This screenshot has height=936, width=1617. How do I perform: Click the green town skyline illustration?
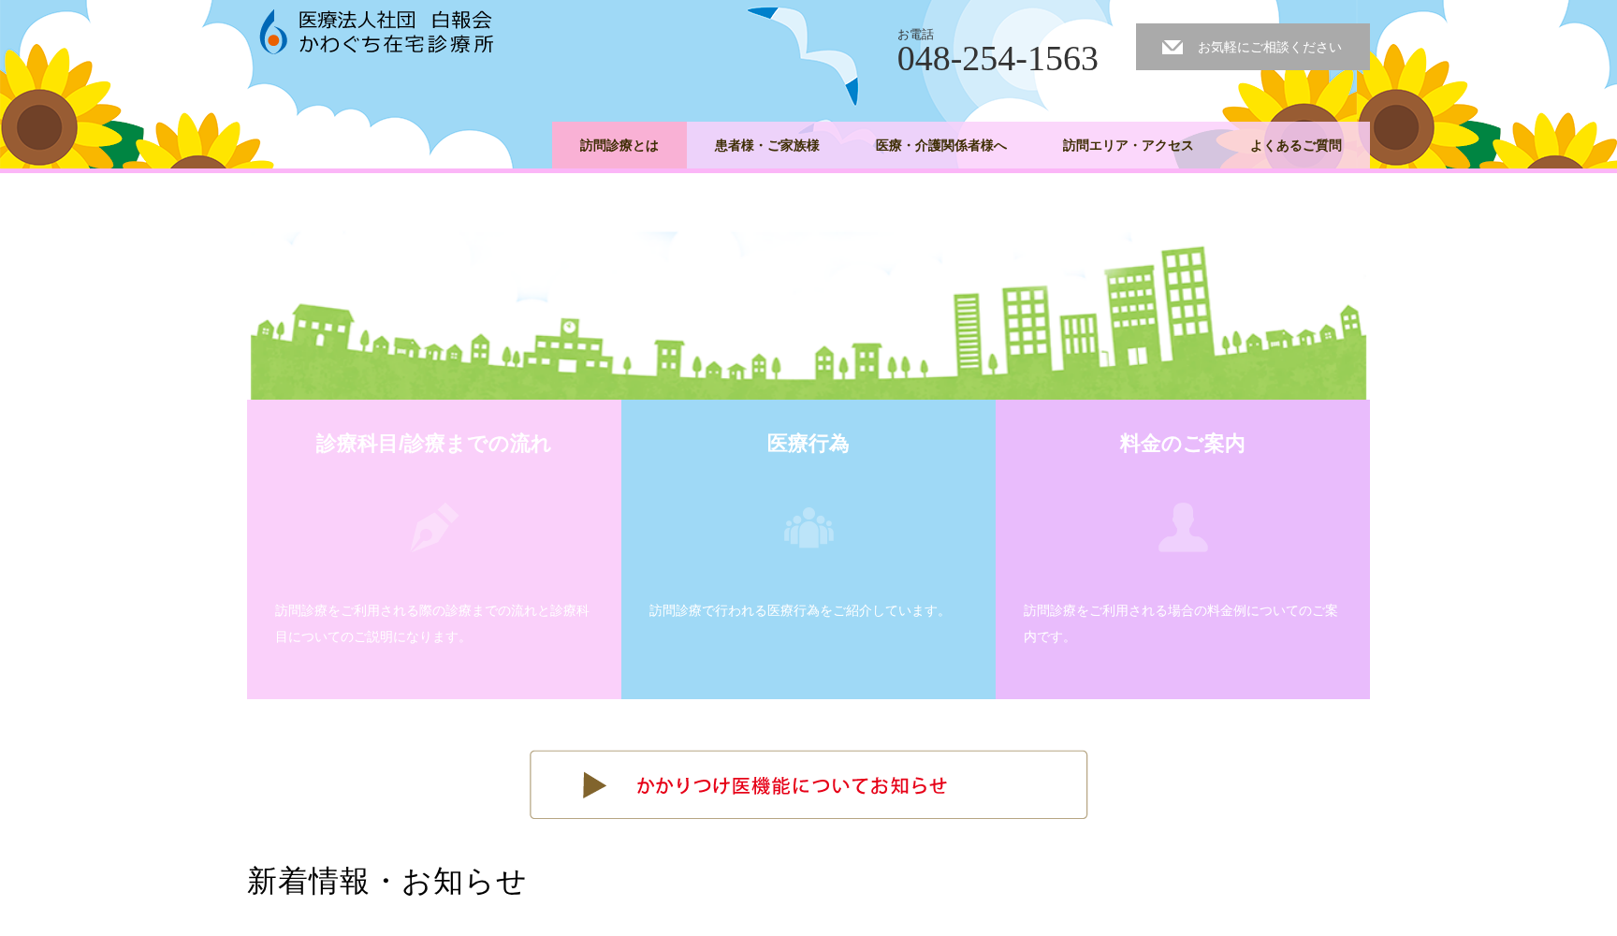point(808,337)
